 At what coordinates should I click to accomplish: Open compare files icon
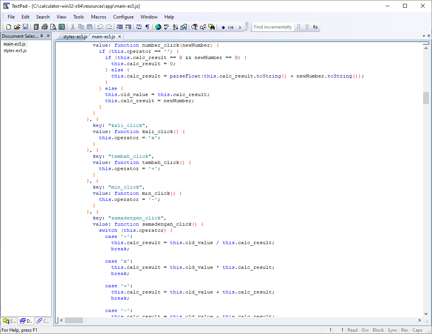(184, 27)
